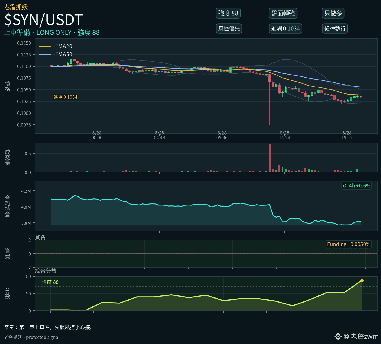Click the 8/28 14:24 time axis label

[x=285, y=135]
